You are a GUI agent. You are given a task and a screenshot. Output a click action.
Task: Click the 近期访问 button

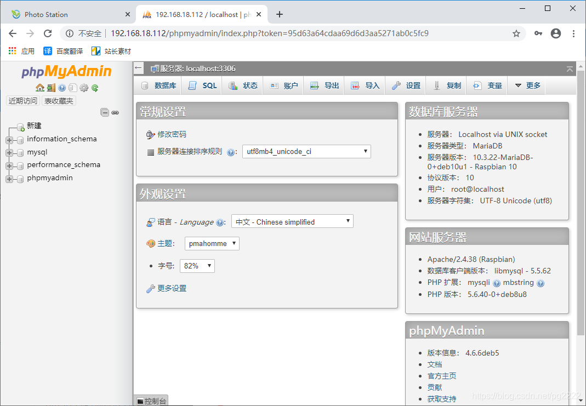23,101
